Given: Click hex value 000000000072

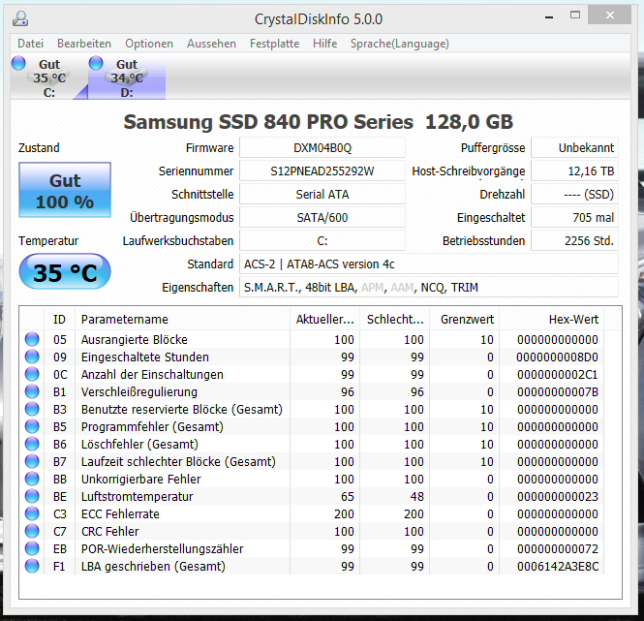Looking at the screenshot, I should (558, 548).
